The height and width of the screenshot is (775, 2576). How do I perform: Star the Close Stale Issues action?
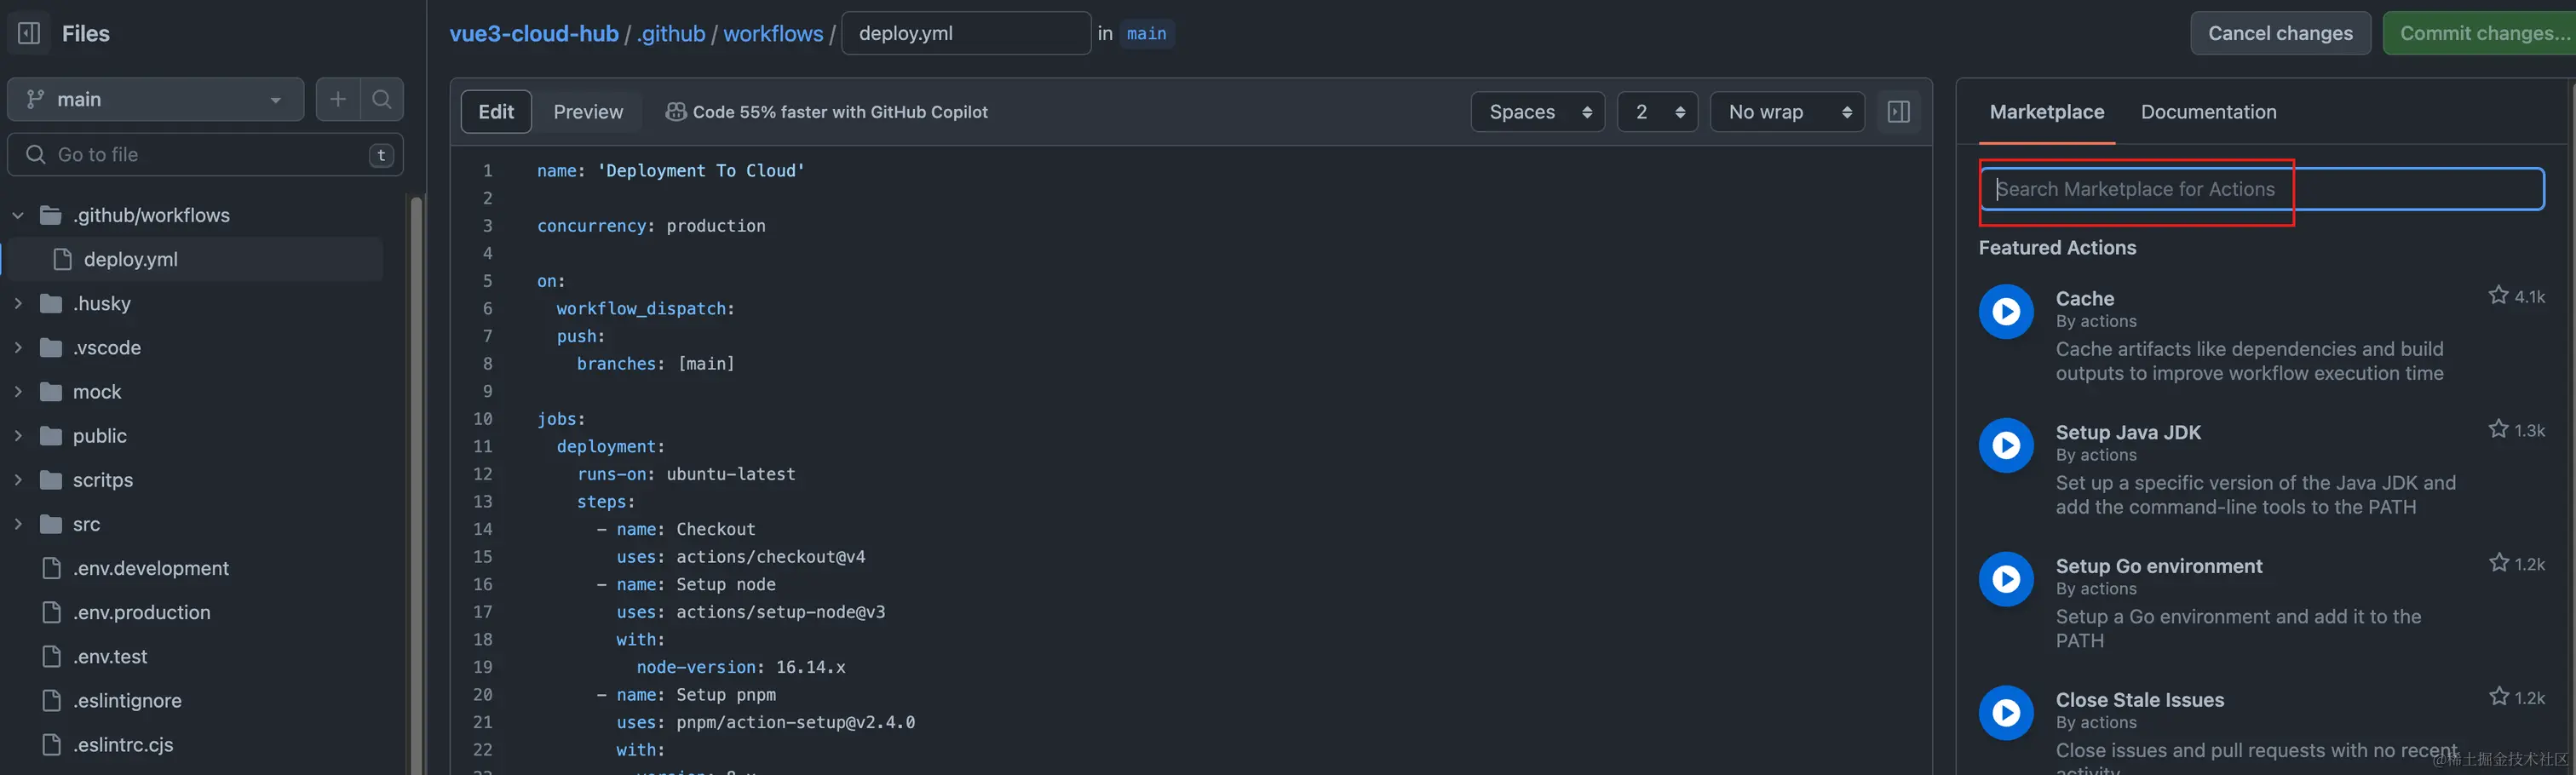[x=2498, y=696]
